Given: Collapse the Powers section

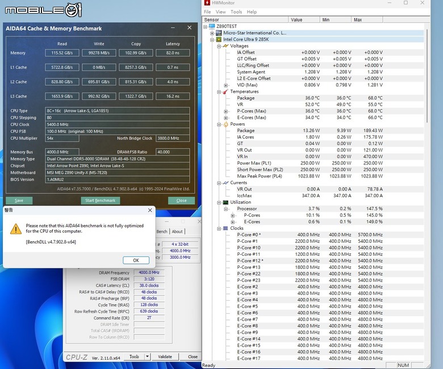Looking at the screenshot, I should tap(219, 125).
